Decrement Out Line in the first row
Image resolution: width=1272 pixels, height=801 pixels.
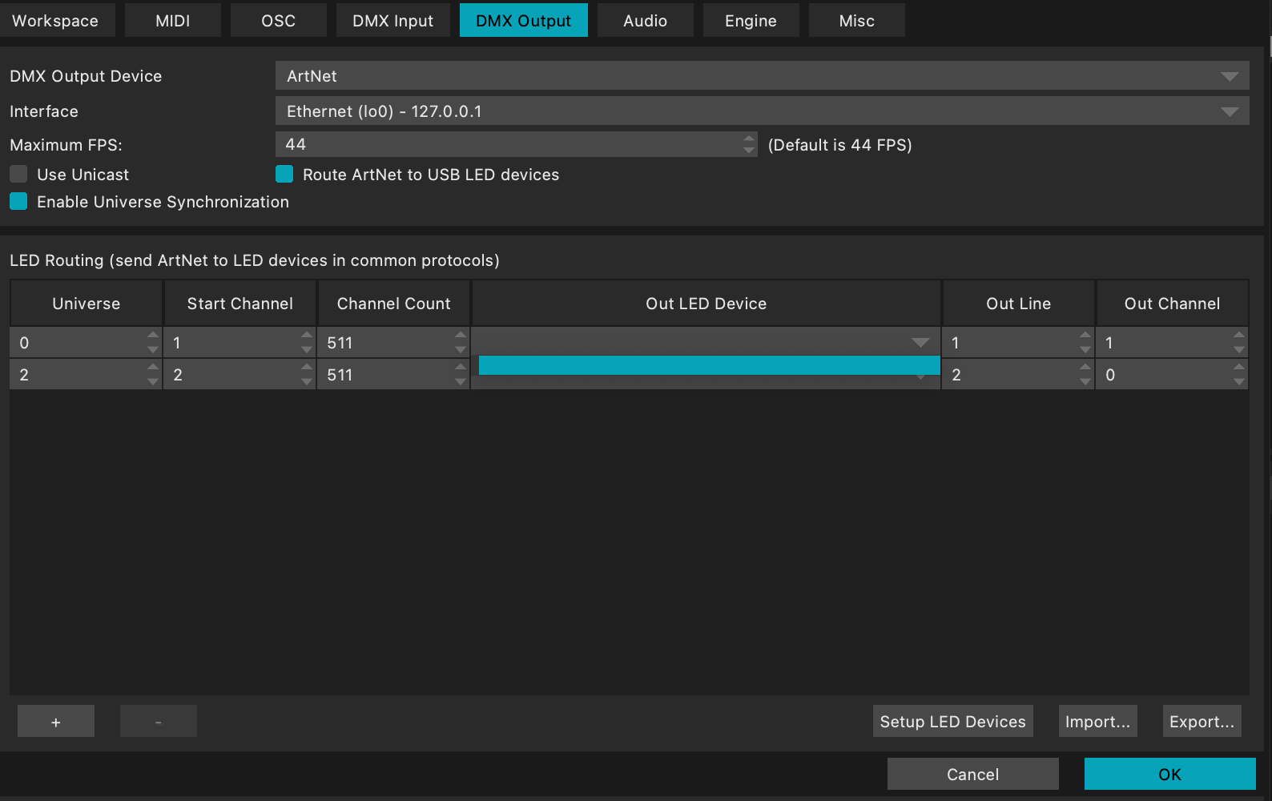click(x=1085, y=350)
